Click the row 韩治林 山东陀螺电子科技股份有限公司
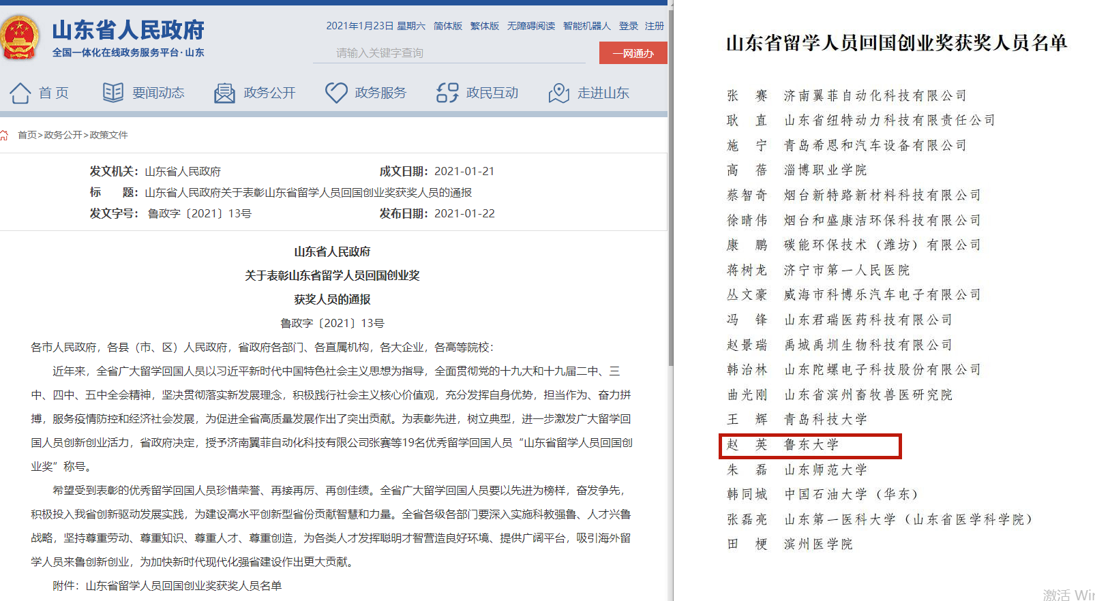The image size is (1095, 601). pyautogui.click(x=854, y=369)
